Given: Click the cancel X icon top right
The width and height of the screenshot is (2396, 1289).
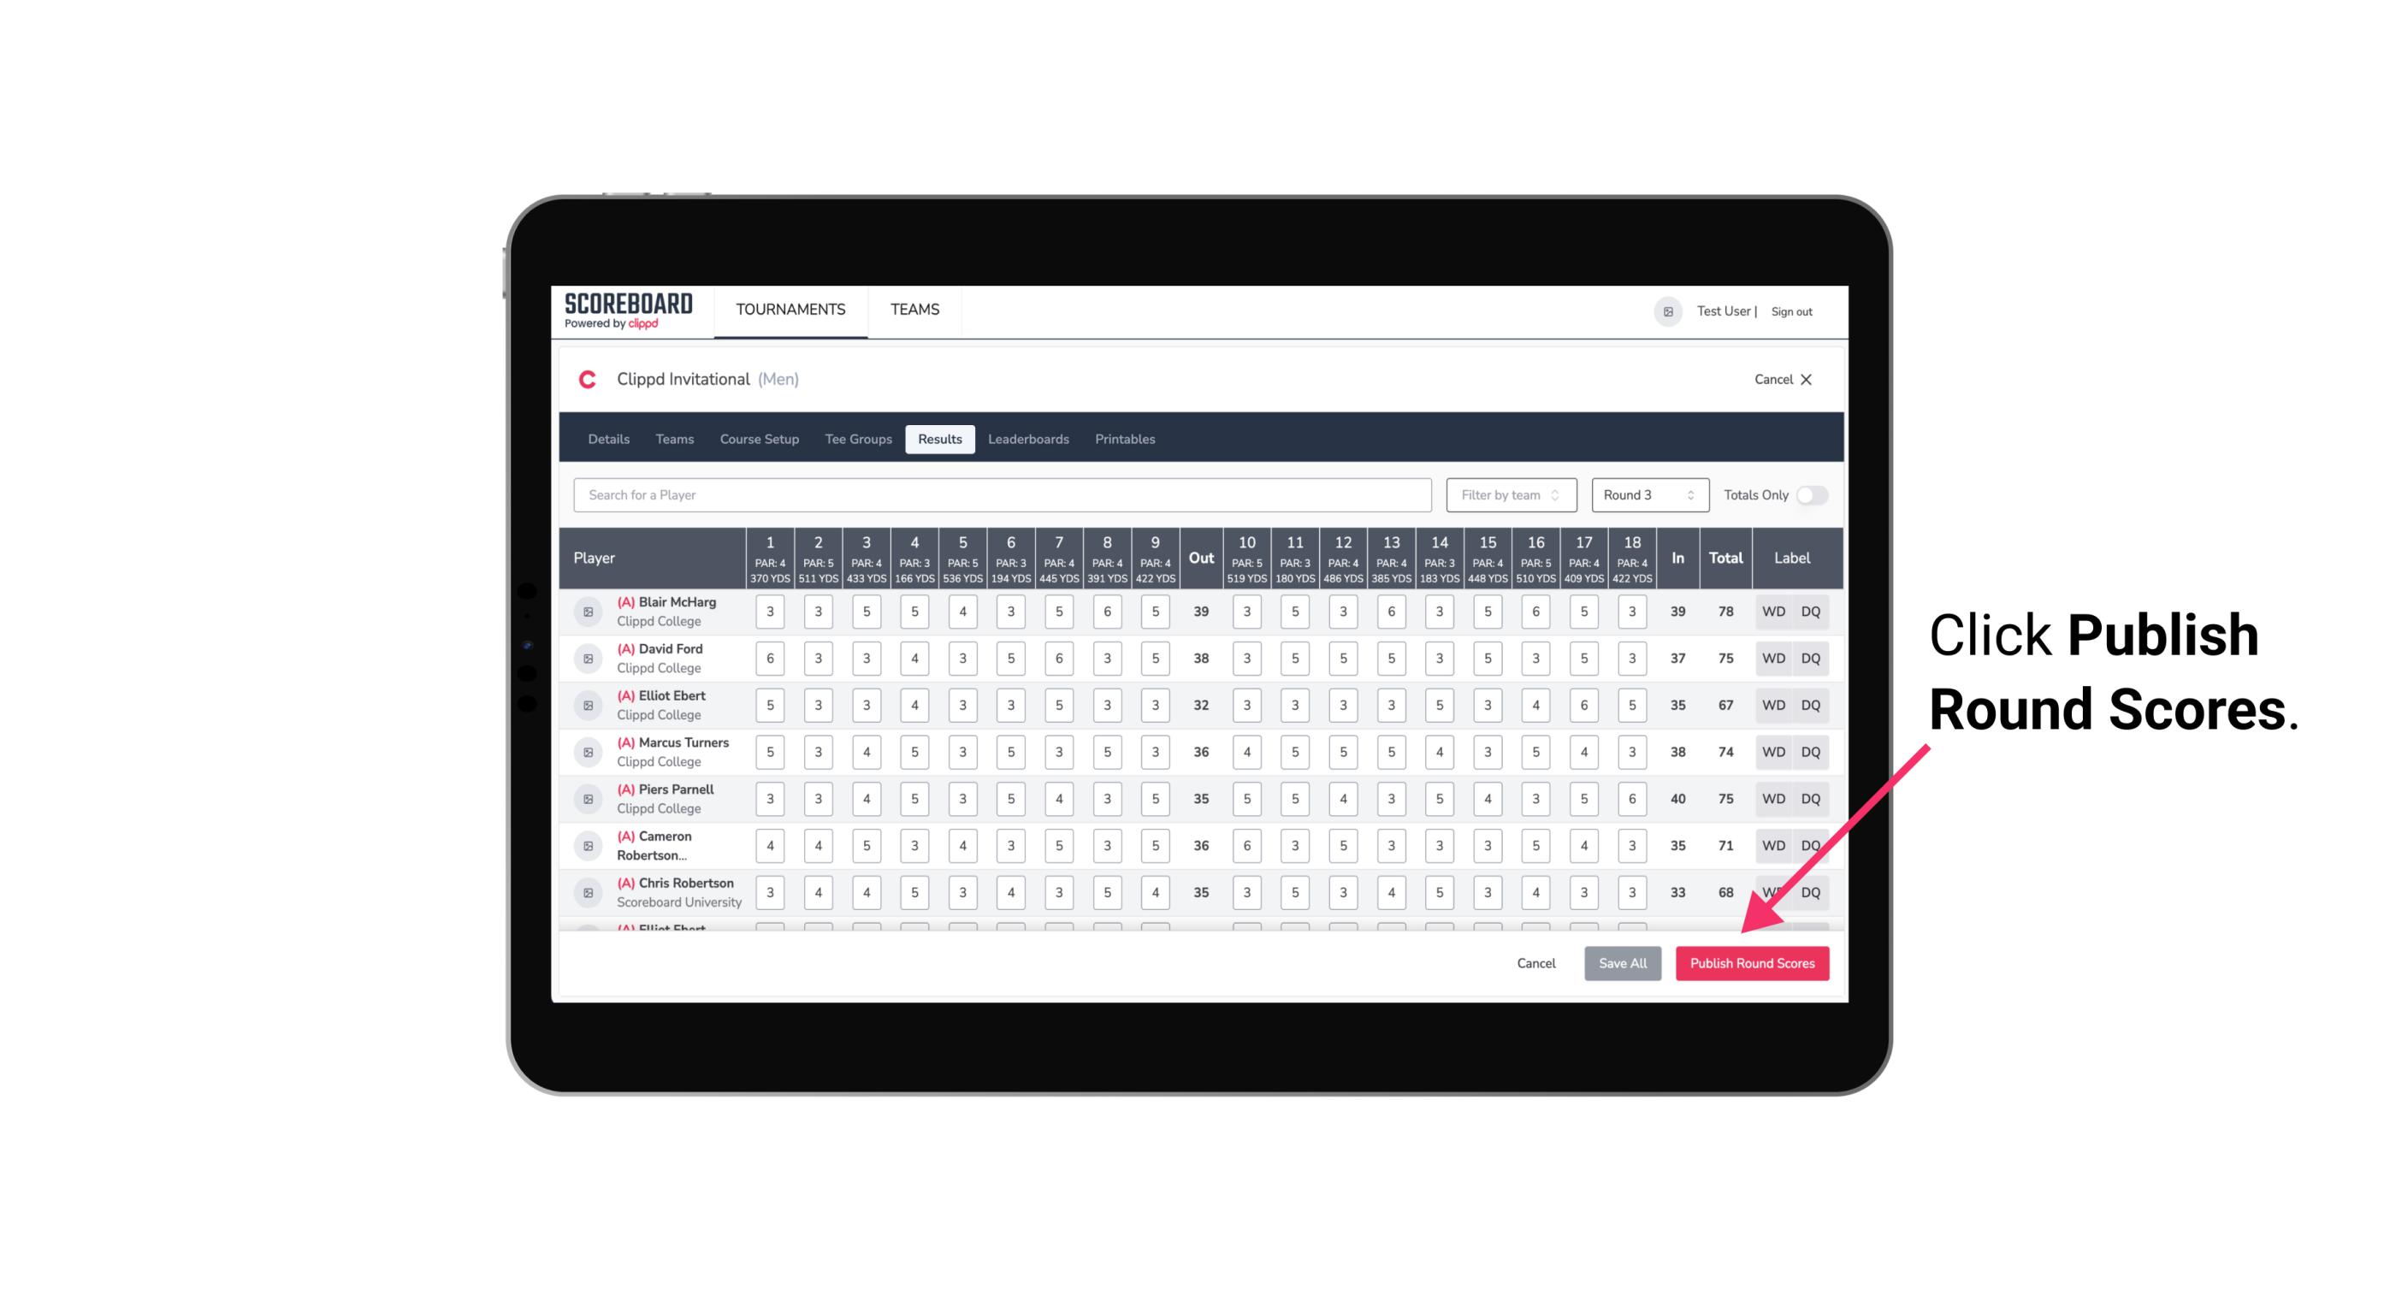Looking at the screenshot, I should (1806, 380).
